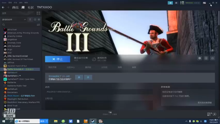Click the forward navigation arrow
The image size is (220, 124).
coord(8,7)
